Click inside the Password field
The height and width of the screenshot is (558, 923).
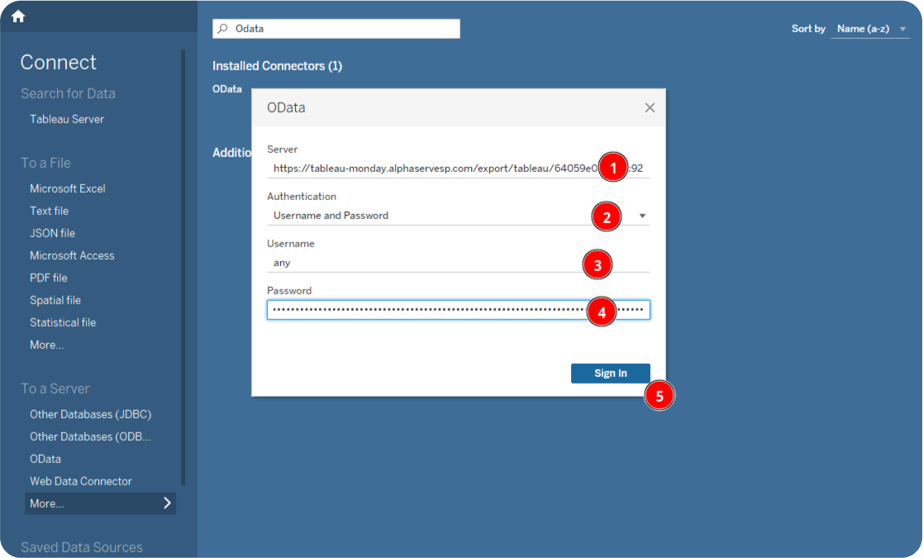430,309
